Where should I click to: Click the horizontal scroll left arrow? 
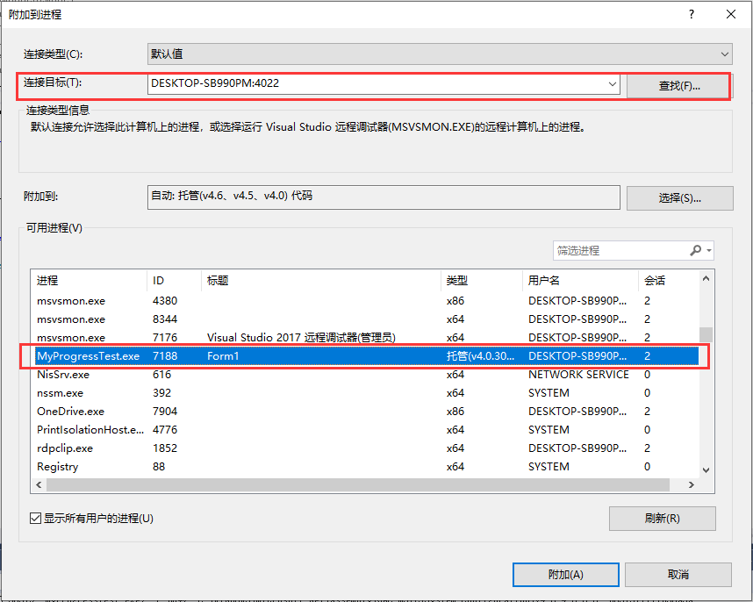(x=39, y=485)
